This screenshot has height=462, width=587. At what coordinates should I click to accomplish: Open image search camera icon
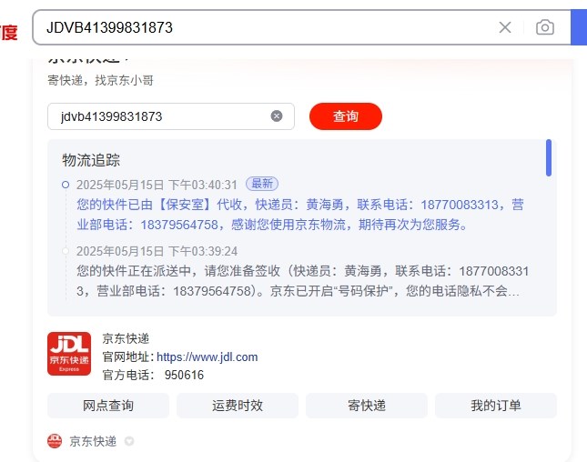click(x=545, y=27)
